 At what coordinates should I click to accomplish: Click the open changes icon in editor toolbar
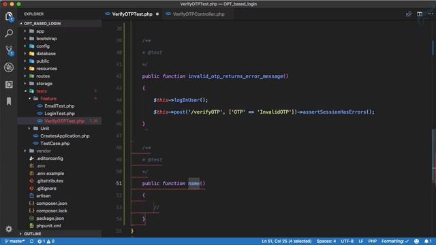(x=409, y=14)
